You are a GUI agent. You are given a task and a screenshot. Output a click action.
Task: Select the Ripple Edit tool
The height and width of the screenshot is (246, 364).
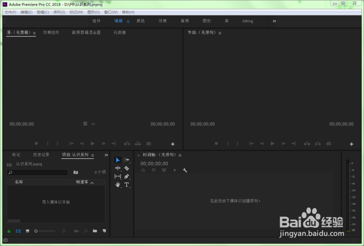(x=118, y=168)
